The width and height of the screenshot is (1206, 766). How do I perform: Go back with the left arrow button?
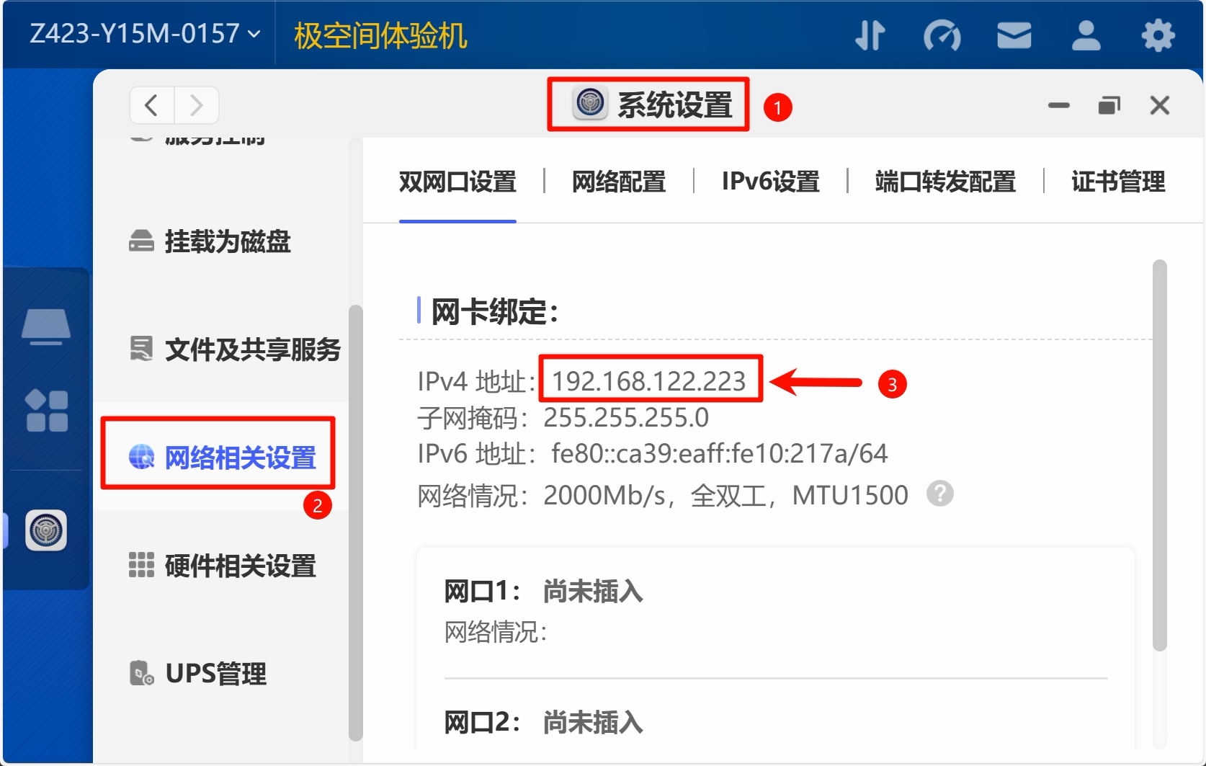[152, 105]
